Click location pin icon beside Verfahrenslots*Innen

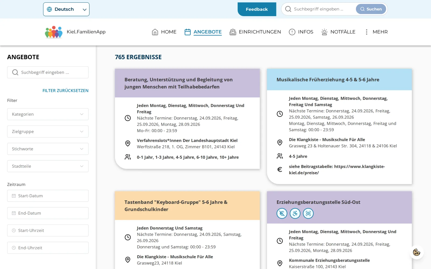coord(128,143)
